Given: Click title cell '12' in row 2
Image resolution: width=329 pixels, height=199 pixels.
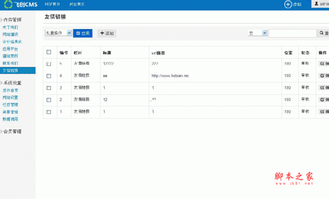Looking at the screenshot, I should [105, 100].
